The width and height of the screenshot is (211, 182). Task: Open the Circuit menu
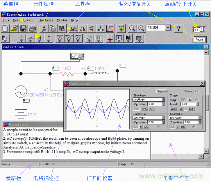pyautogui.click(x=30, y=20)
